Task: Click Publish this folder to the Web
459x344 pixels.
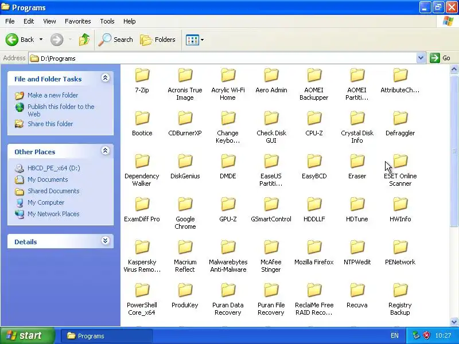Action: click(61, 110)
